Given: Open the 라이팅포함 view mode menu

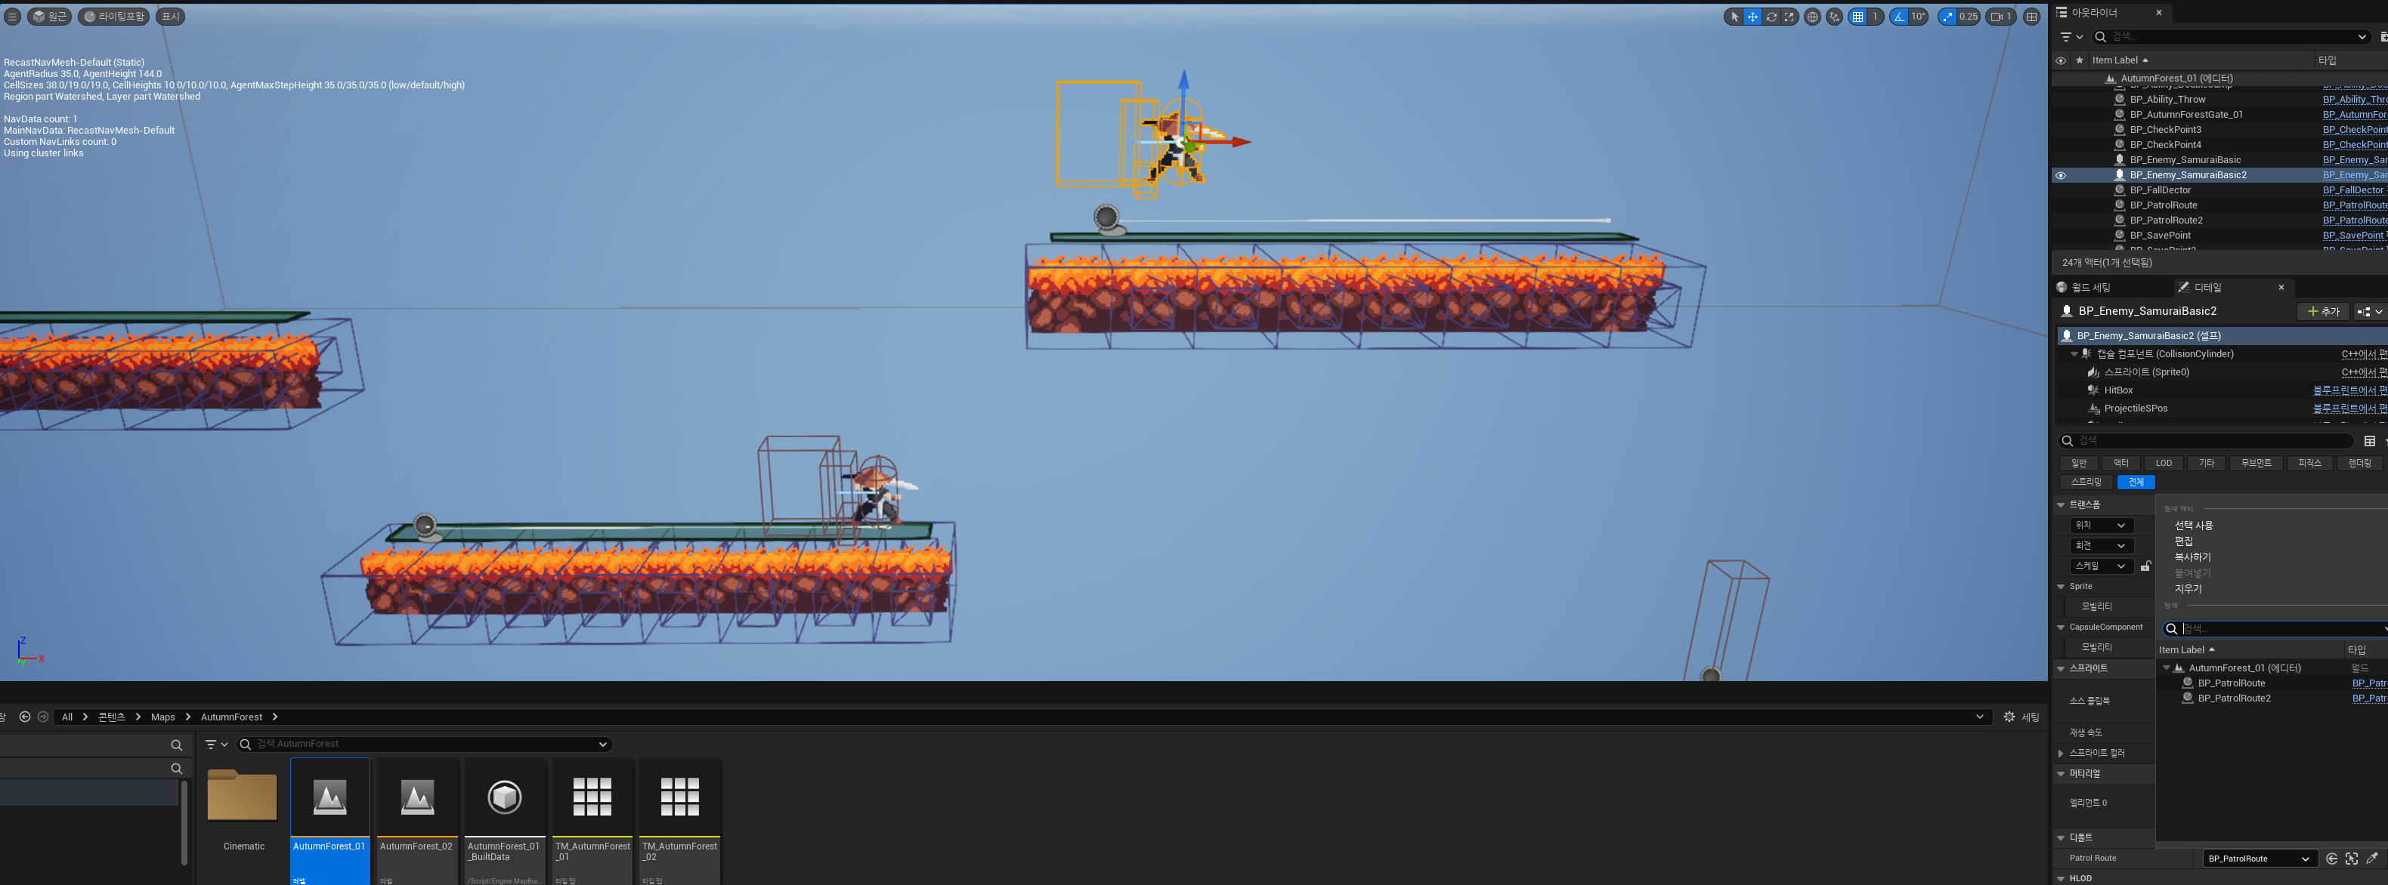Looking at the screenshot, I should point(114,17).
